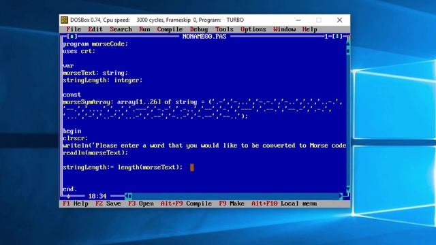Click the horizontal scrollbar position thumb
The image size is (436, 245).
(130, 196)
